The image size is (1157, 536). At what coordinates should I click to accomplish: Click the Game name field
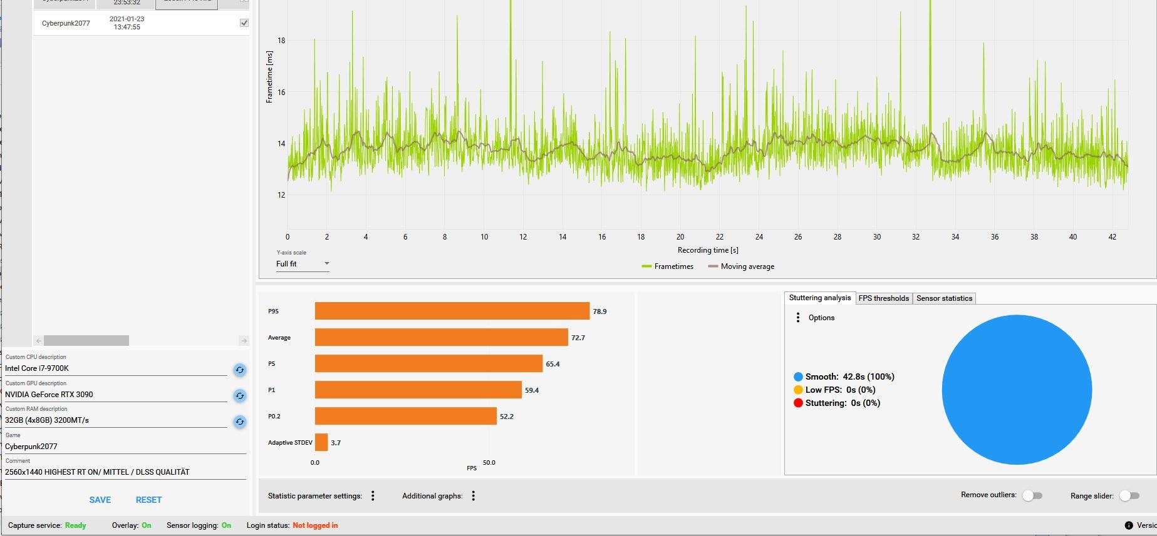coord(125,447)
